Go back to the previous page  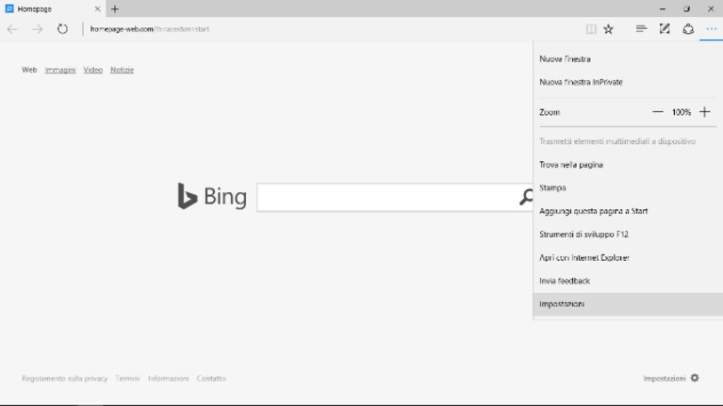pyautogui.click(x=12, y=29)
